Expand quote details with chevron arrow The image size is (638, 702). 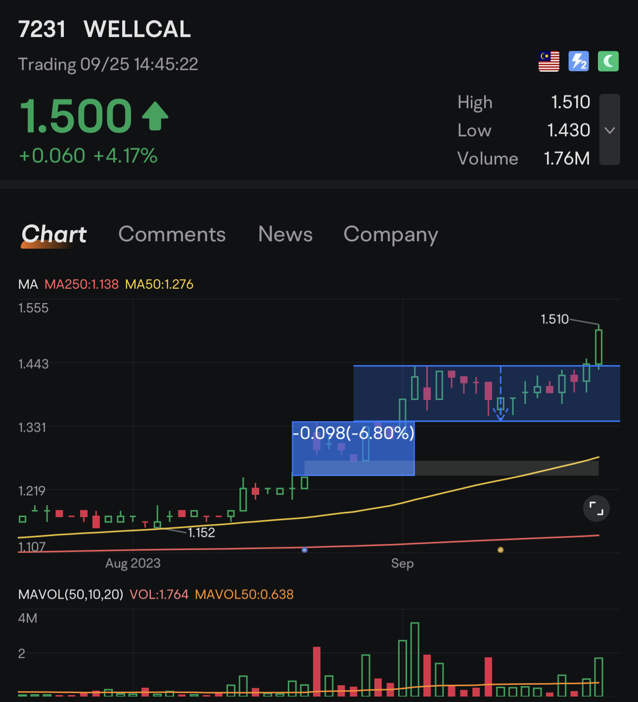point(610,130)
